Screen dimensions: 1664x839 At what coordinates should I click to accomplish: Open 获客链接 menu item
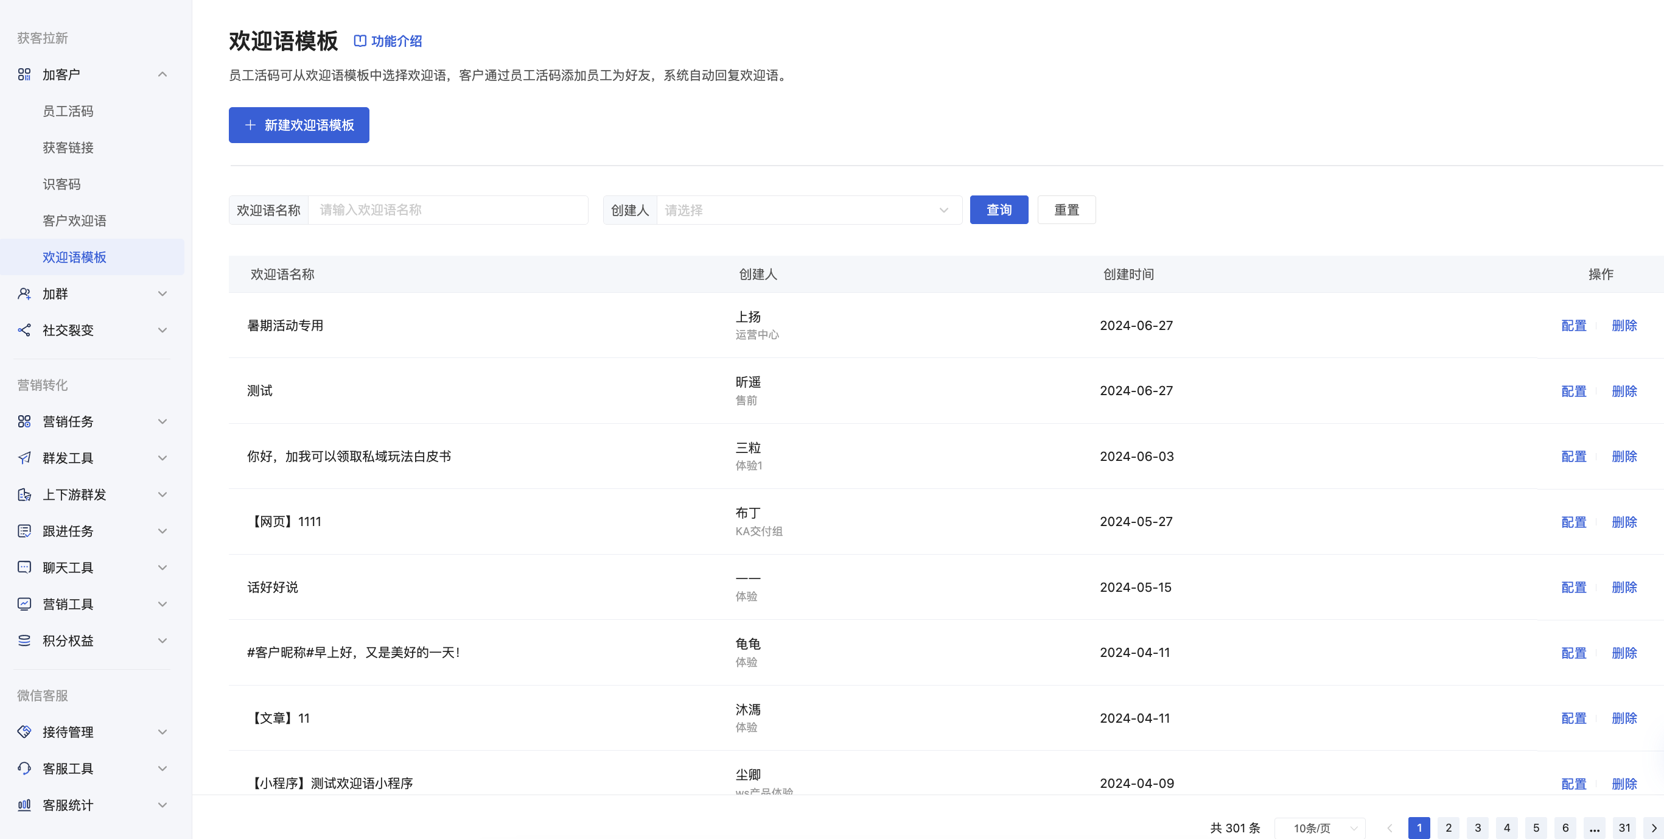68,147
